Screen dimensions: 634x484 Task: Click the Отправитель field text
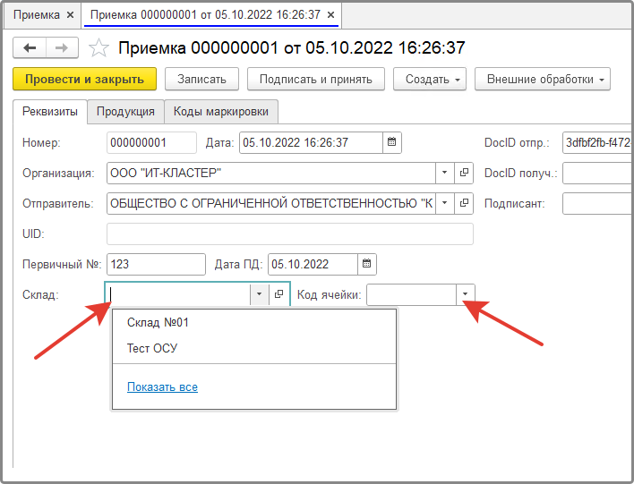(x=271, y=203)
